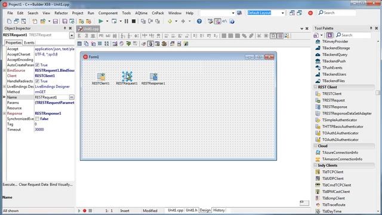Screen dimensions: 382x215
Task: Expand the BindSource property
Action: (x=4, y=70)
